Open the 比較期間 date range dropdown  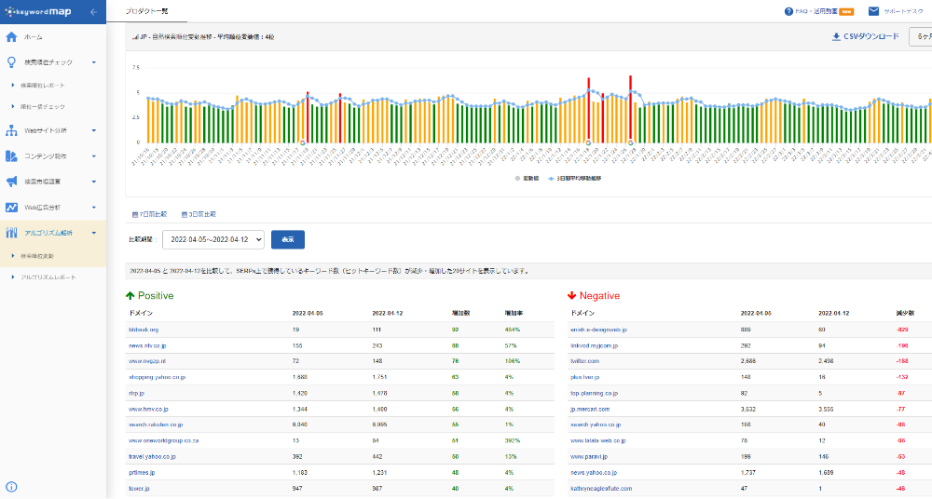click(213, 239)
